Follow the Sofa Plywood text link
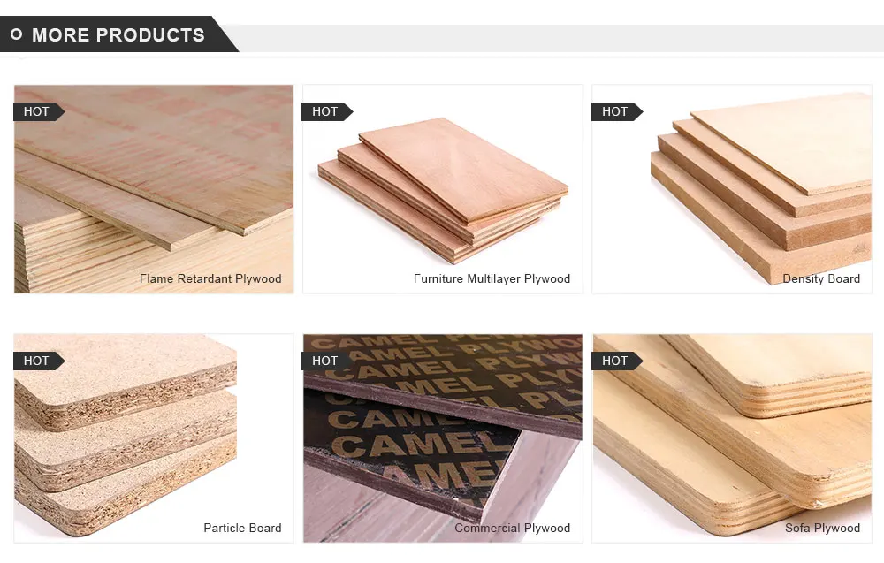This screenshot has height=563, width=884. point(822,528)
